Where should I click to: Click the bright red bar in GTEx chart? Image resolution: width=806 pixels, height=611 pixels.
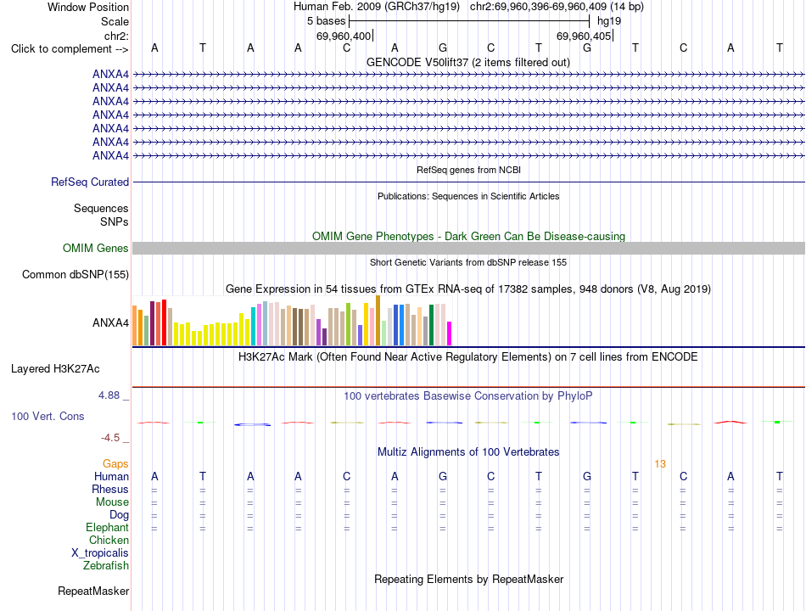point(164,322)
